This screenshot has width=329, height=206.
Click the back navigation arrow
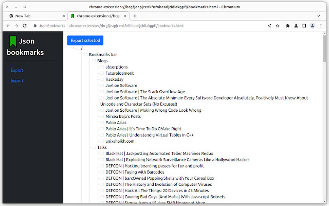pos(8,26)
